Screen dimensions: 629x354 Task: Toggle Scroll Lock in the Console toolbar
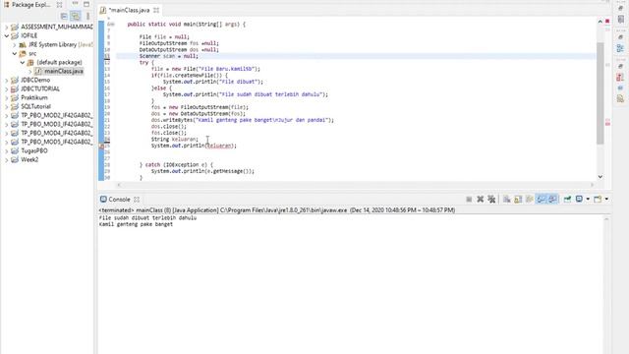pos(518,199)
